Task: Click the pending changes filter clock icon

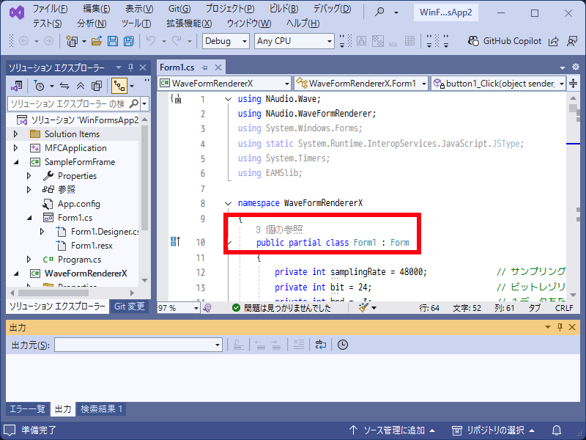Action: [x=39, y=86]
